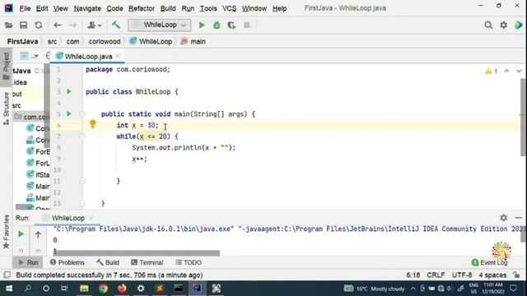Open the WhileLoop run configuration dropdown

[x=160, y=25]
